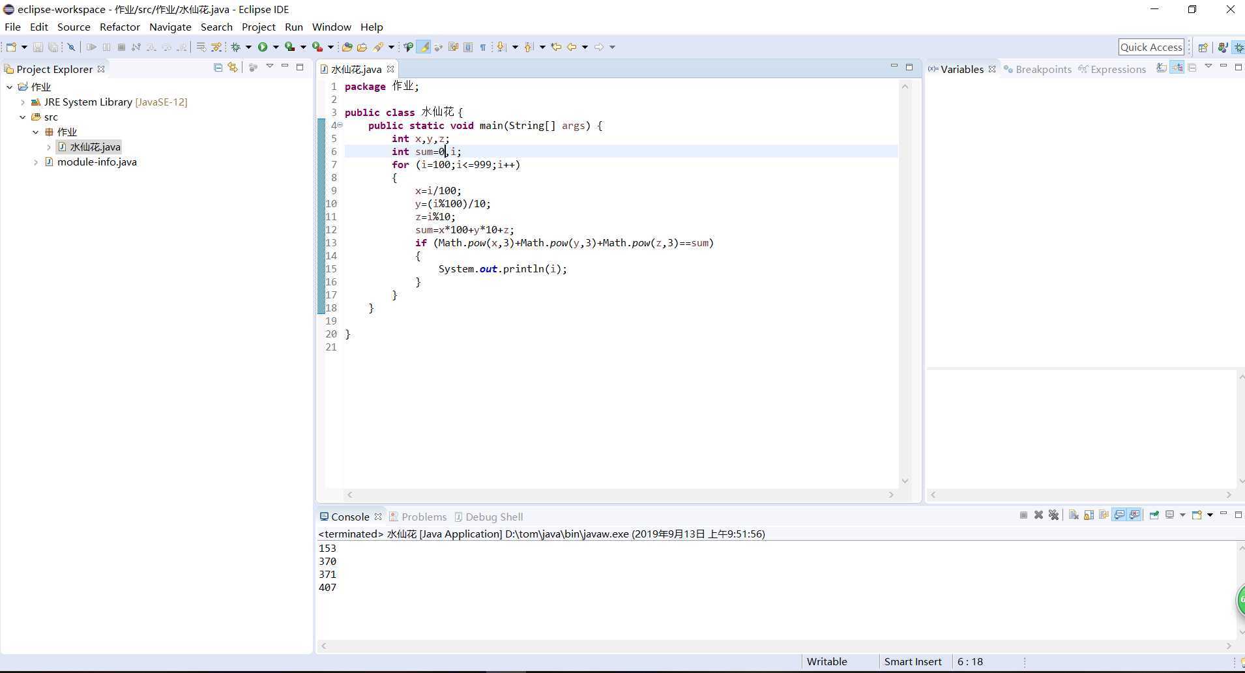This screenshot has height=673, width=1245.
Task: Click the Back navigation arrow
Action: pos(572,47)
